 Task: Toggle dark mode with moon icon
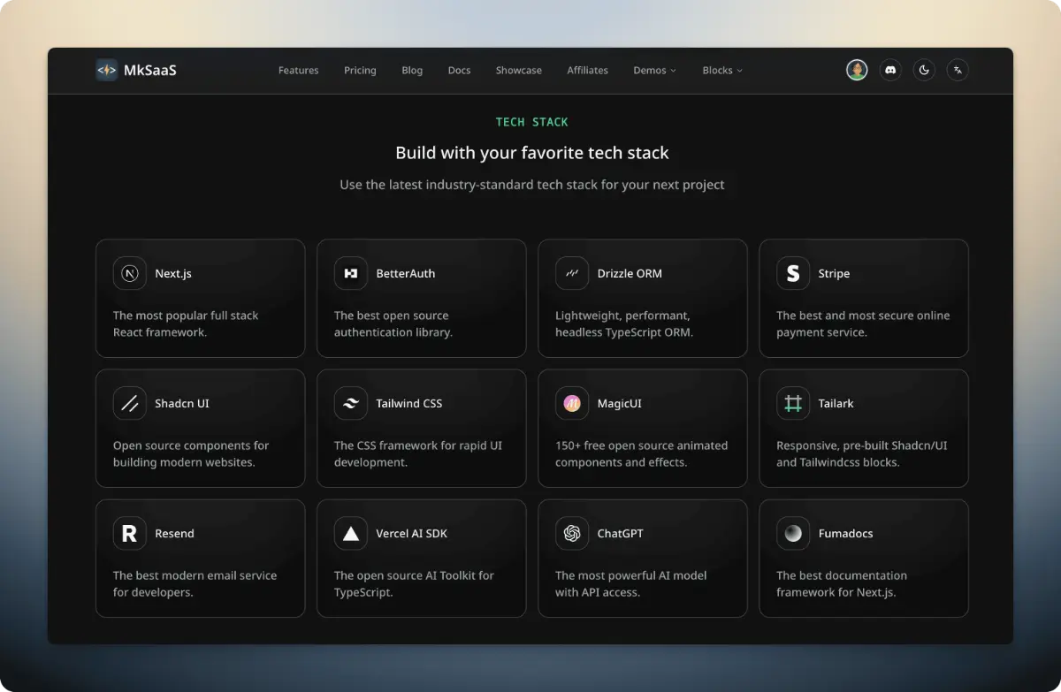point(924,70)
